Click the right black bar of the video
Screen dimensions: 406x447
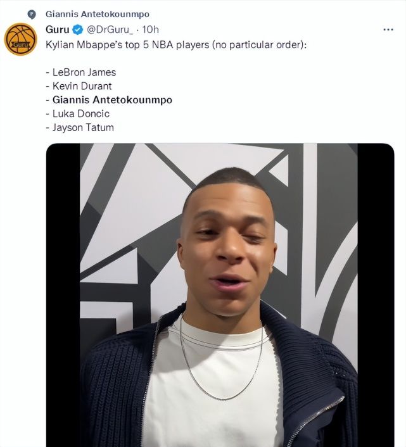(x=376, y=295)
